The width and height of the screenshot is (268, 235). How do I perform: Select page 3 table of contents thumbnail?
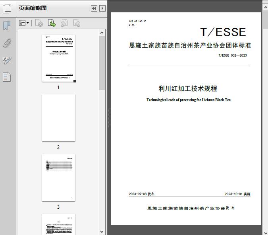58,178
